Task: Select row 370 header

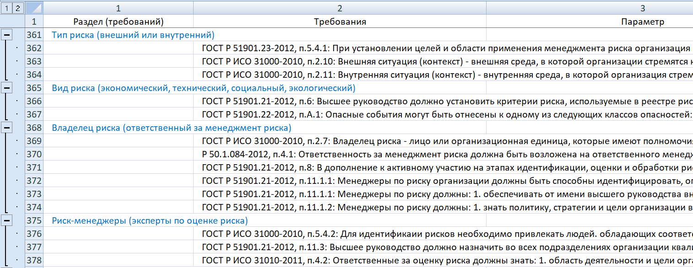Action: coord(34,154)
